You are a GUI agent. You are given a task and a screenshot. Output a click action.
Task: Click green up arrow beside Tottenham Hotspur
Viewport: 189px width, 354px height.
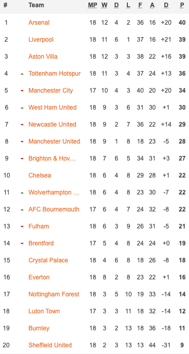(22, 74)
